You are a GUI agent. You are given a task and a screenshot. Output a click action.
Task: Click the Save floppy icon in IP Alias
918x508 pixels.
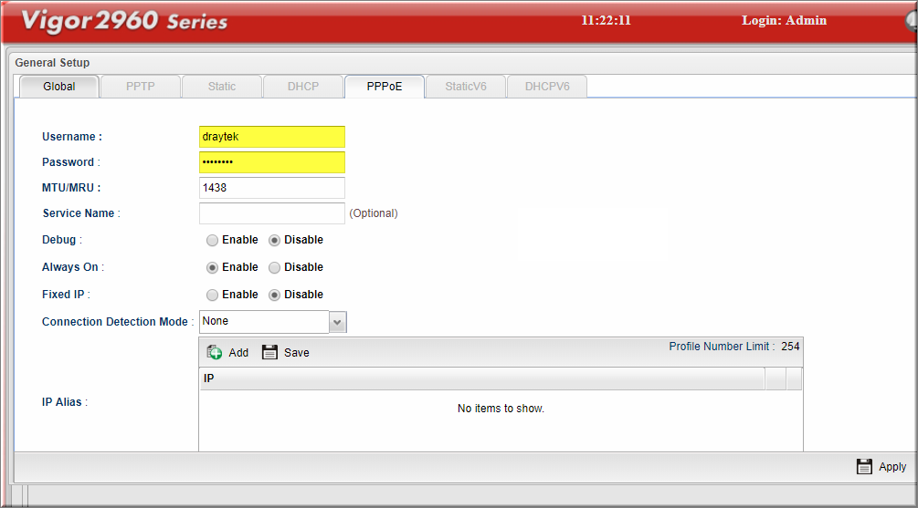pos(269,353)
